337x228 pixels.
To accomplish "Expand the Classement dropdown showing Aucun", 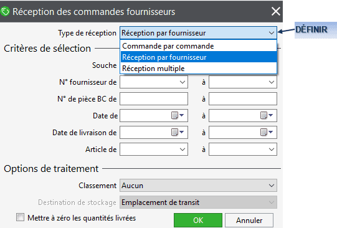I will [198, 186].
